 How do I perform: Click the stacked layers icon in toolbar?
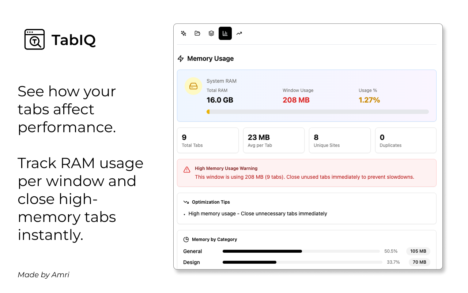tap(211, 33)
